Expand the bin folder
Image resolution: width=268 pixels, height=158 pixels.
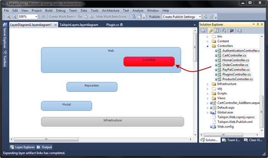(x=207, y=37)
